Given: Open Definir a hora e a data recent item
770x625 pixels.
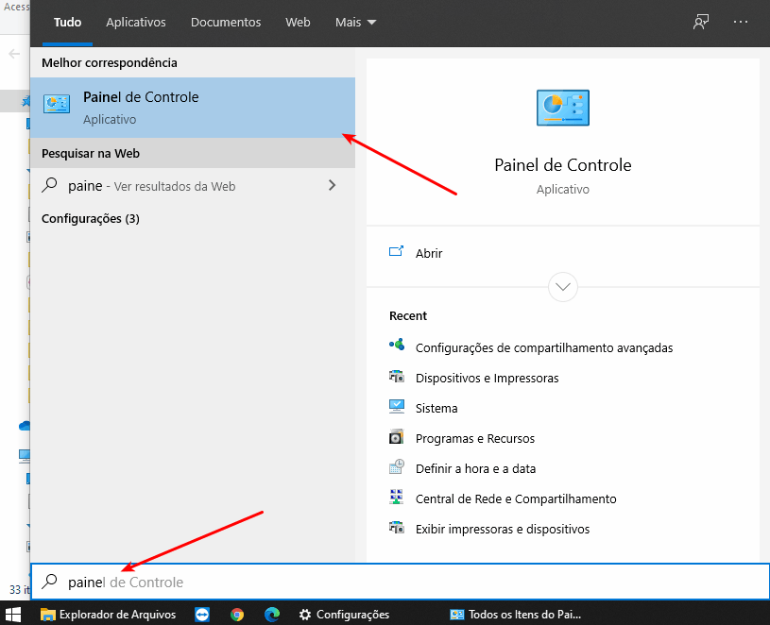Looking at the screenshot, I should pos(475,469).
